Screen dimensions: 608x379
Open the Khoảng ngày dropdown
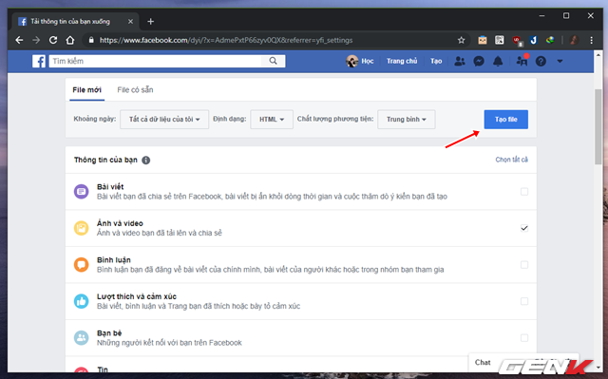pyautogui.click(x=164, y=120)
